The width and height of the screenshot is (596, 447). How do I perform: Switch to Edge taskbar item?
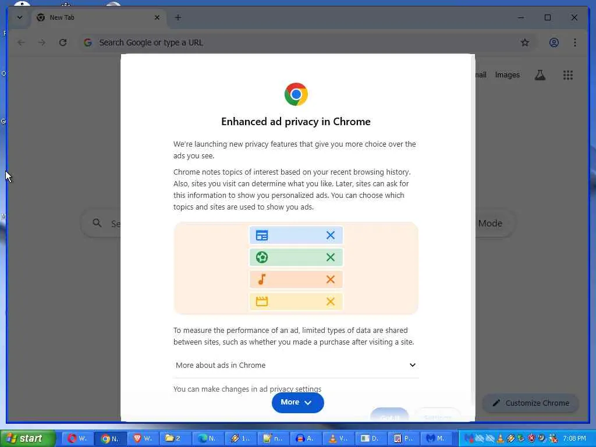click(x=208, y=438)
